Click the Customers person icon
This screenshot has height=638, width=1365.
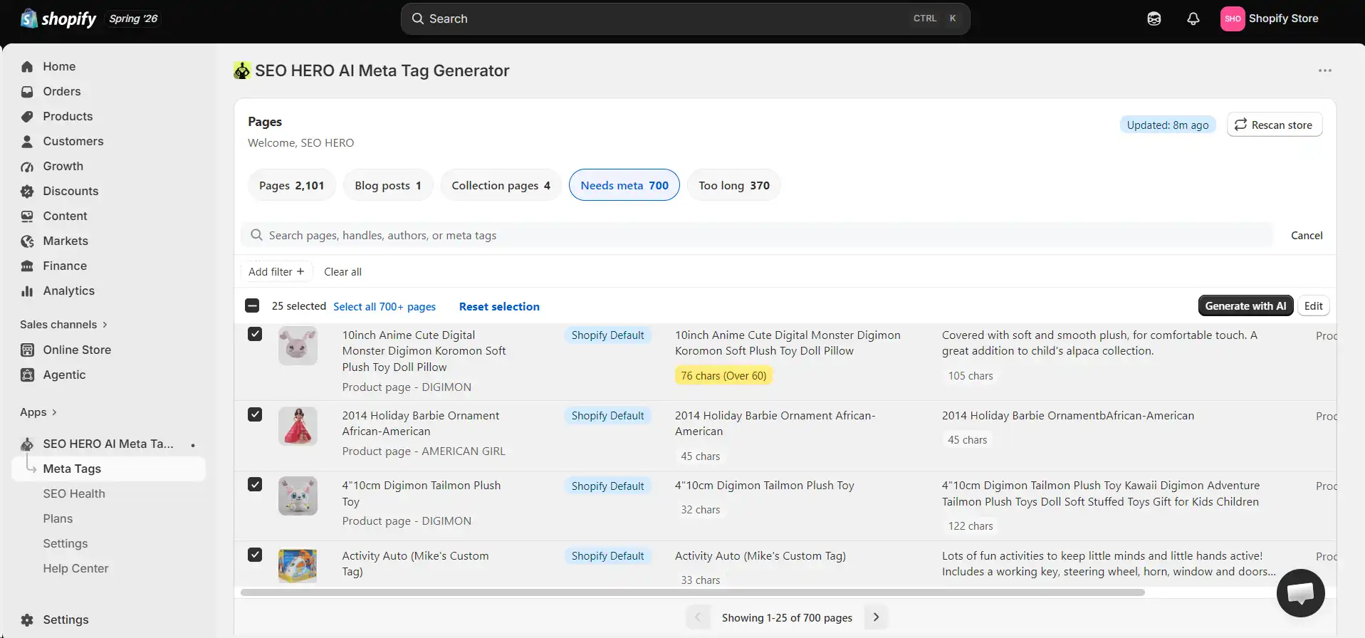[x=27, y=141]
